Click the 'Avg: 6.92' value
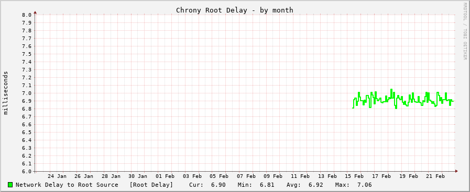This screenshot has height=192, width=470. 305,185
